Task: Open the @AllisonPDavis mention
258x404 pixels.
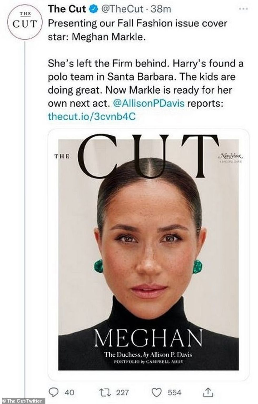Action: tap(148, 103)
